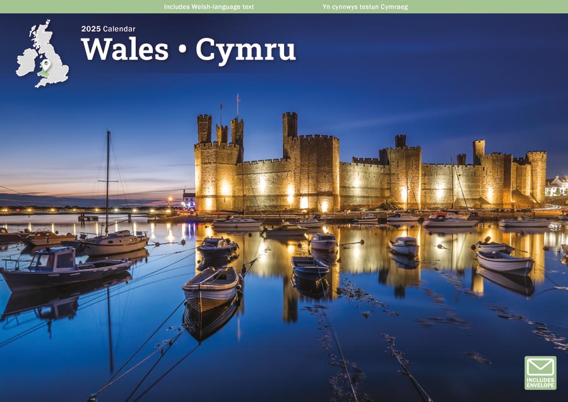The height and width of the screenshot is (402, 568).
Task: Click the Includes Welsh-language text banner label
Action: click(208, 6)
